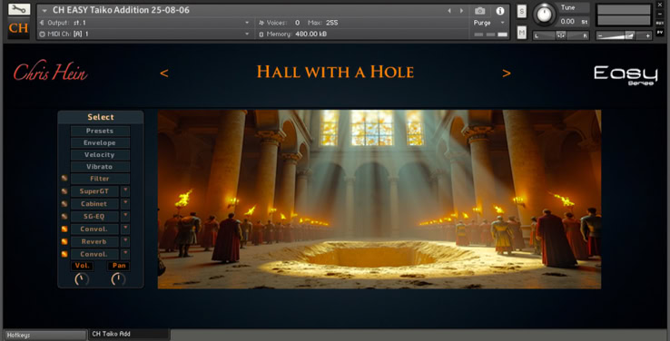Solo the instrument with S button

522,12
